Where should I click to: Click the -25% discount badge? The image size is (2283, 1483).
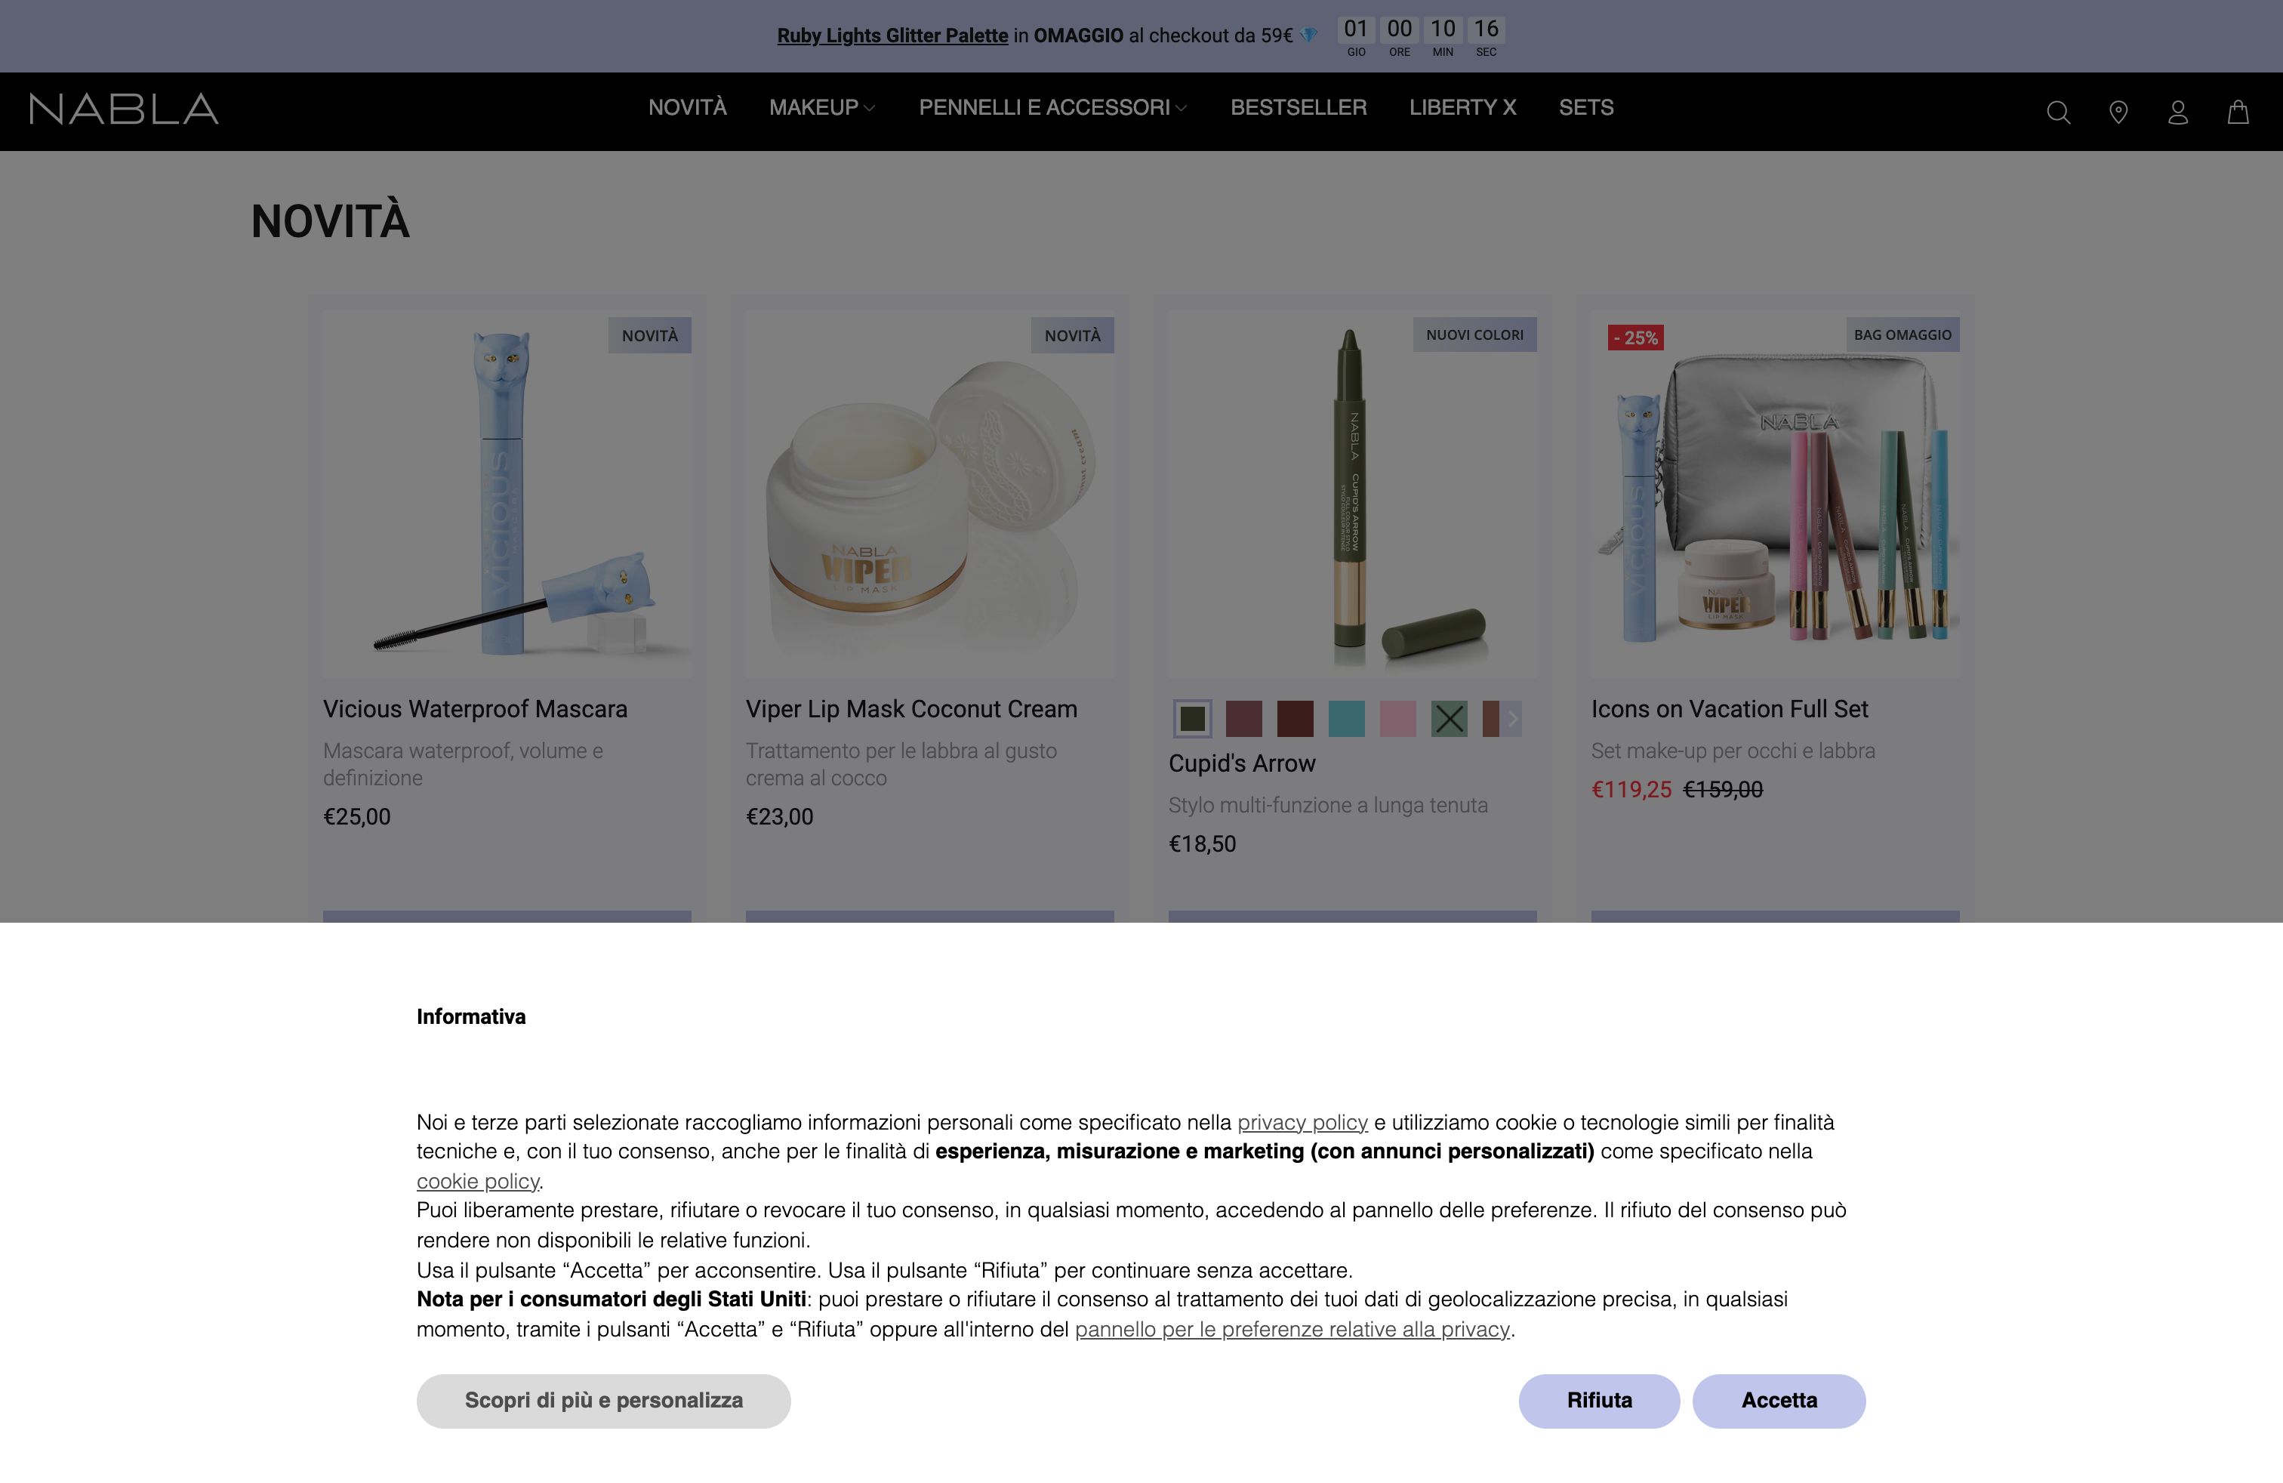1635,338
